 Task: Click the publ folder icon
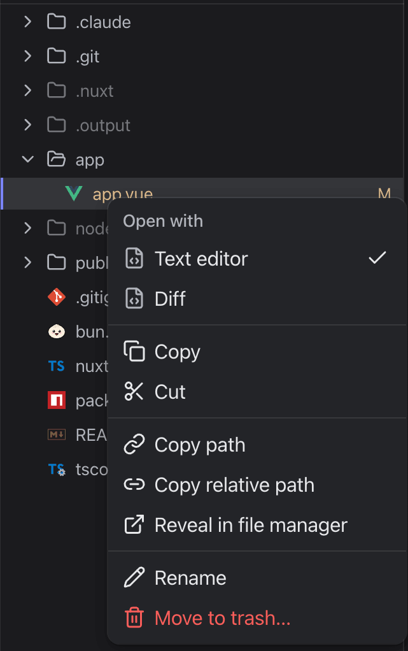57,262
